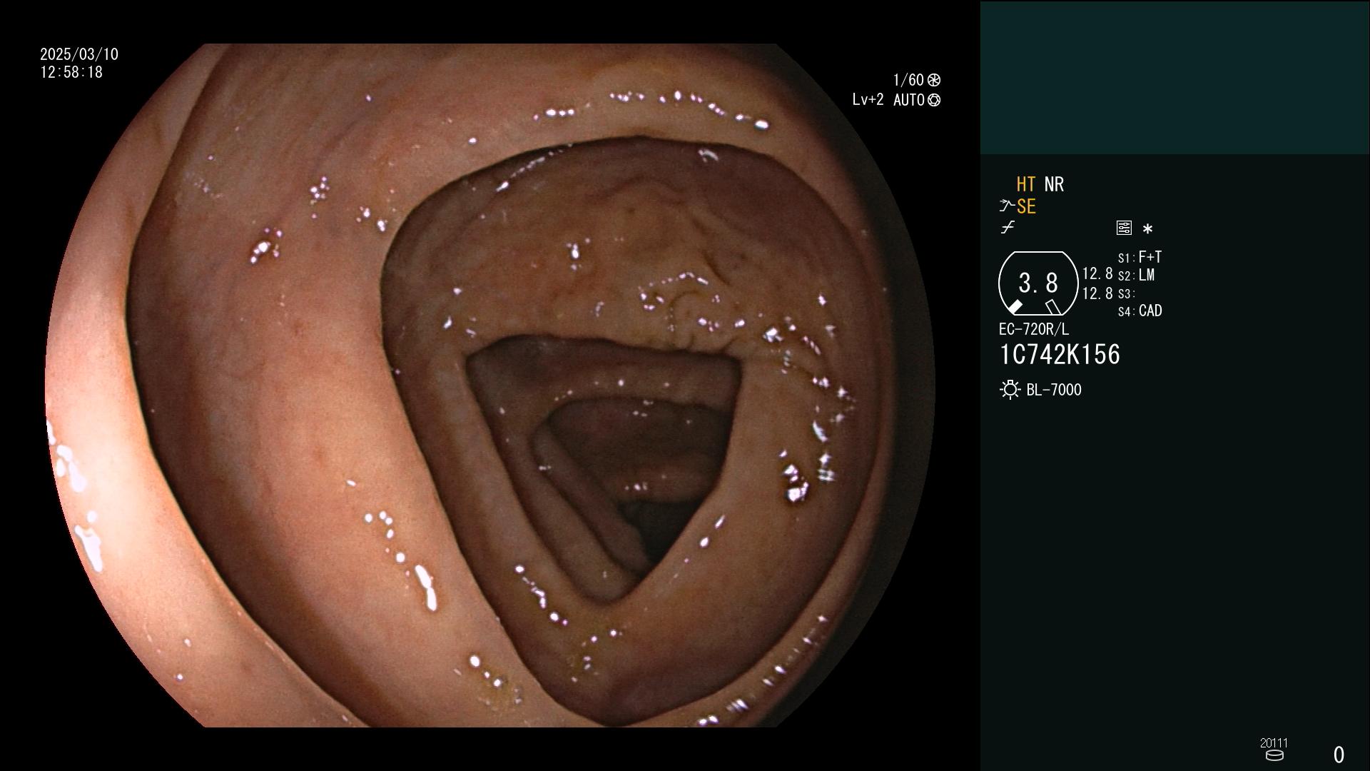Click the date 2025/03/10
The width and height of the screenshot is (1370, 771).
pos(79,54)
